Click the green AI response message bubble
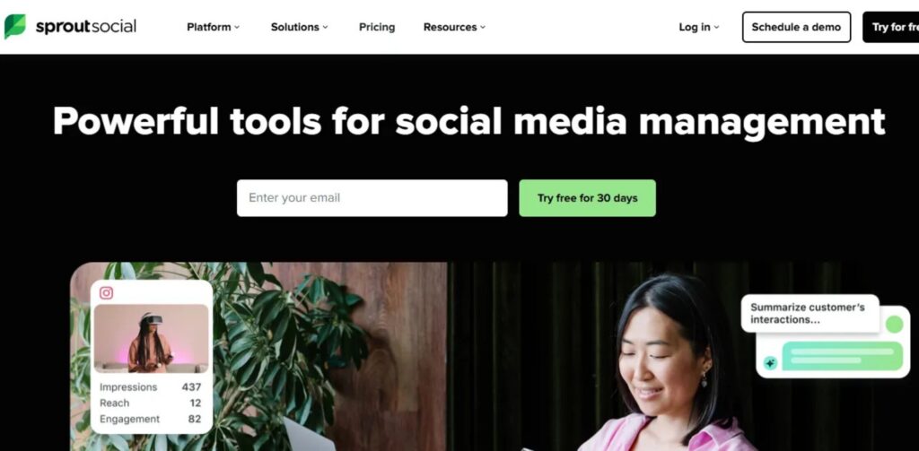919x451 pixels. (842, 356)
